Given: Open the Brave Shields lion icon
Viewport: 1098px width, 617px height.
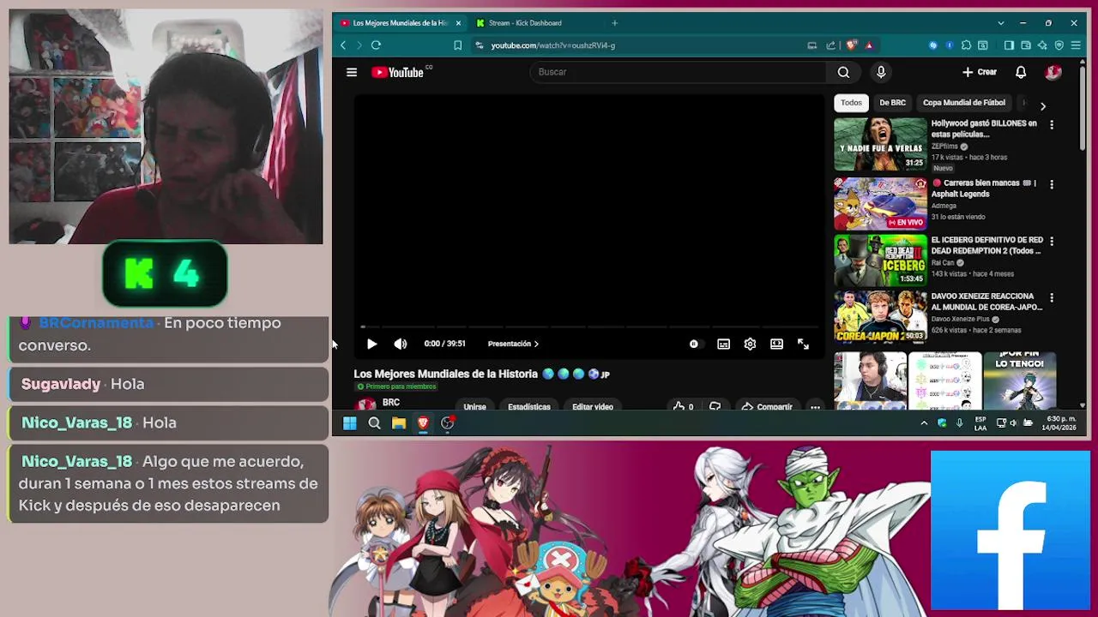Looking at the screenshot, I should pyautogui.click(x=851, y=45).
